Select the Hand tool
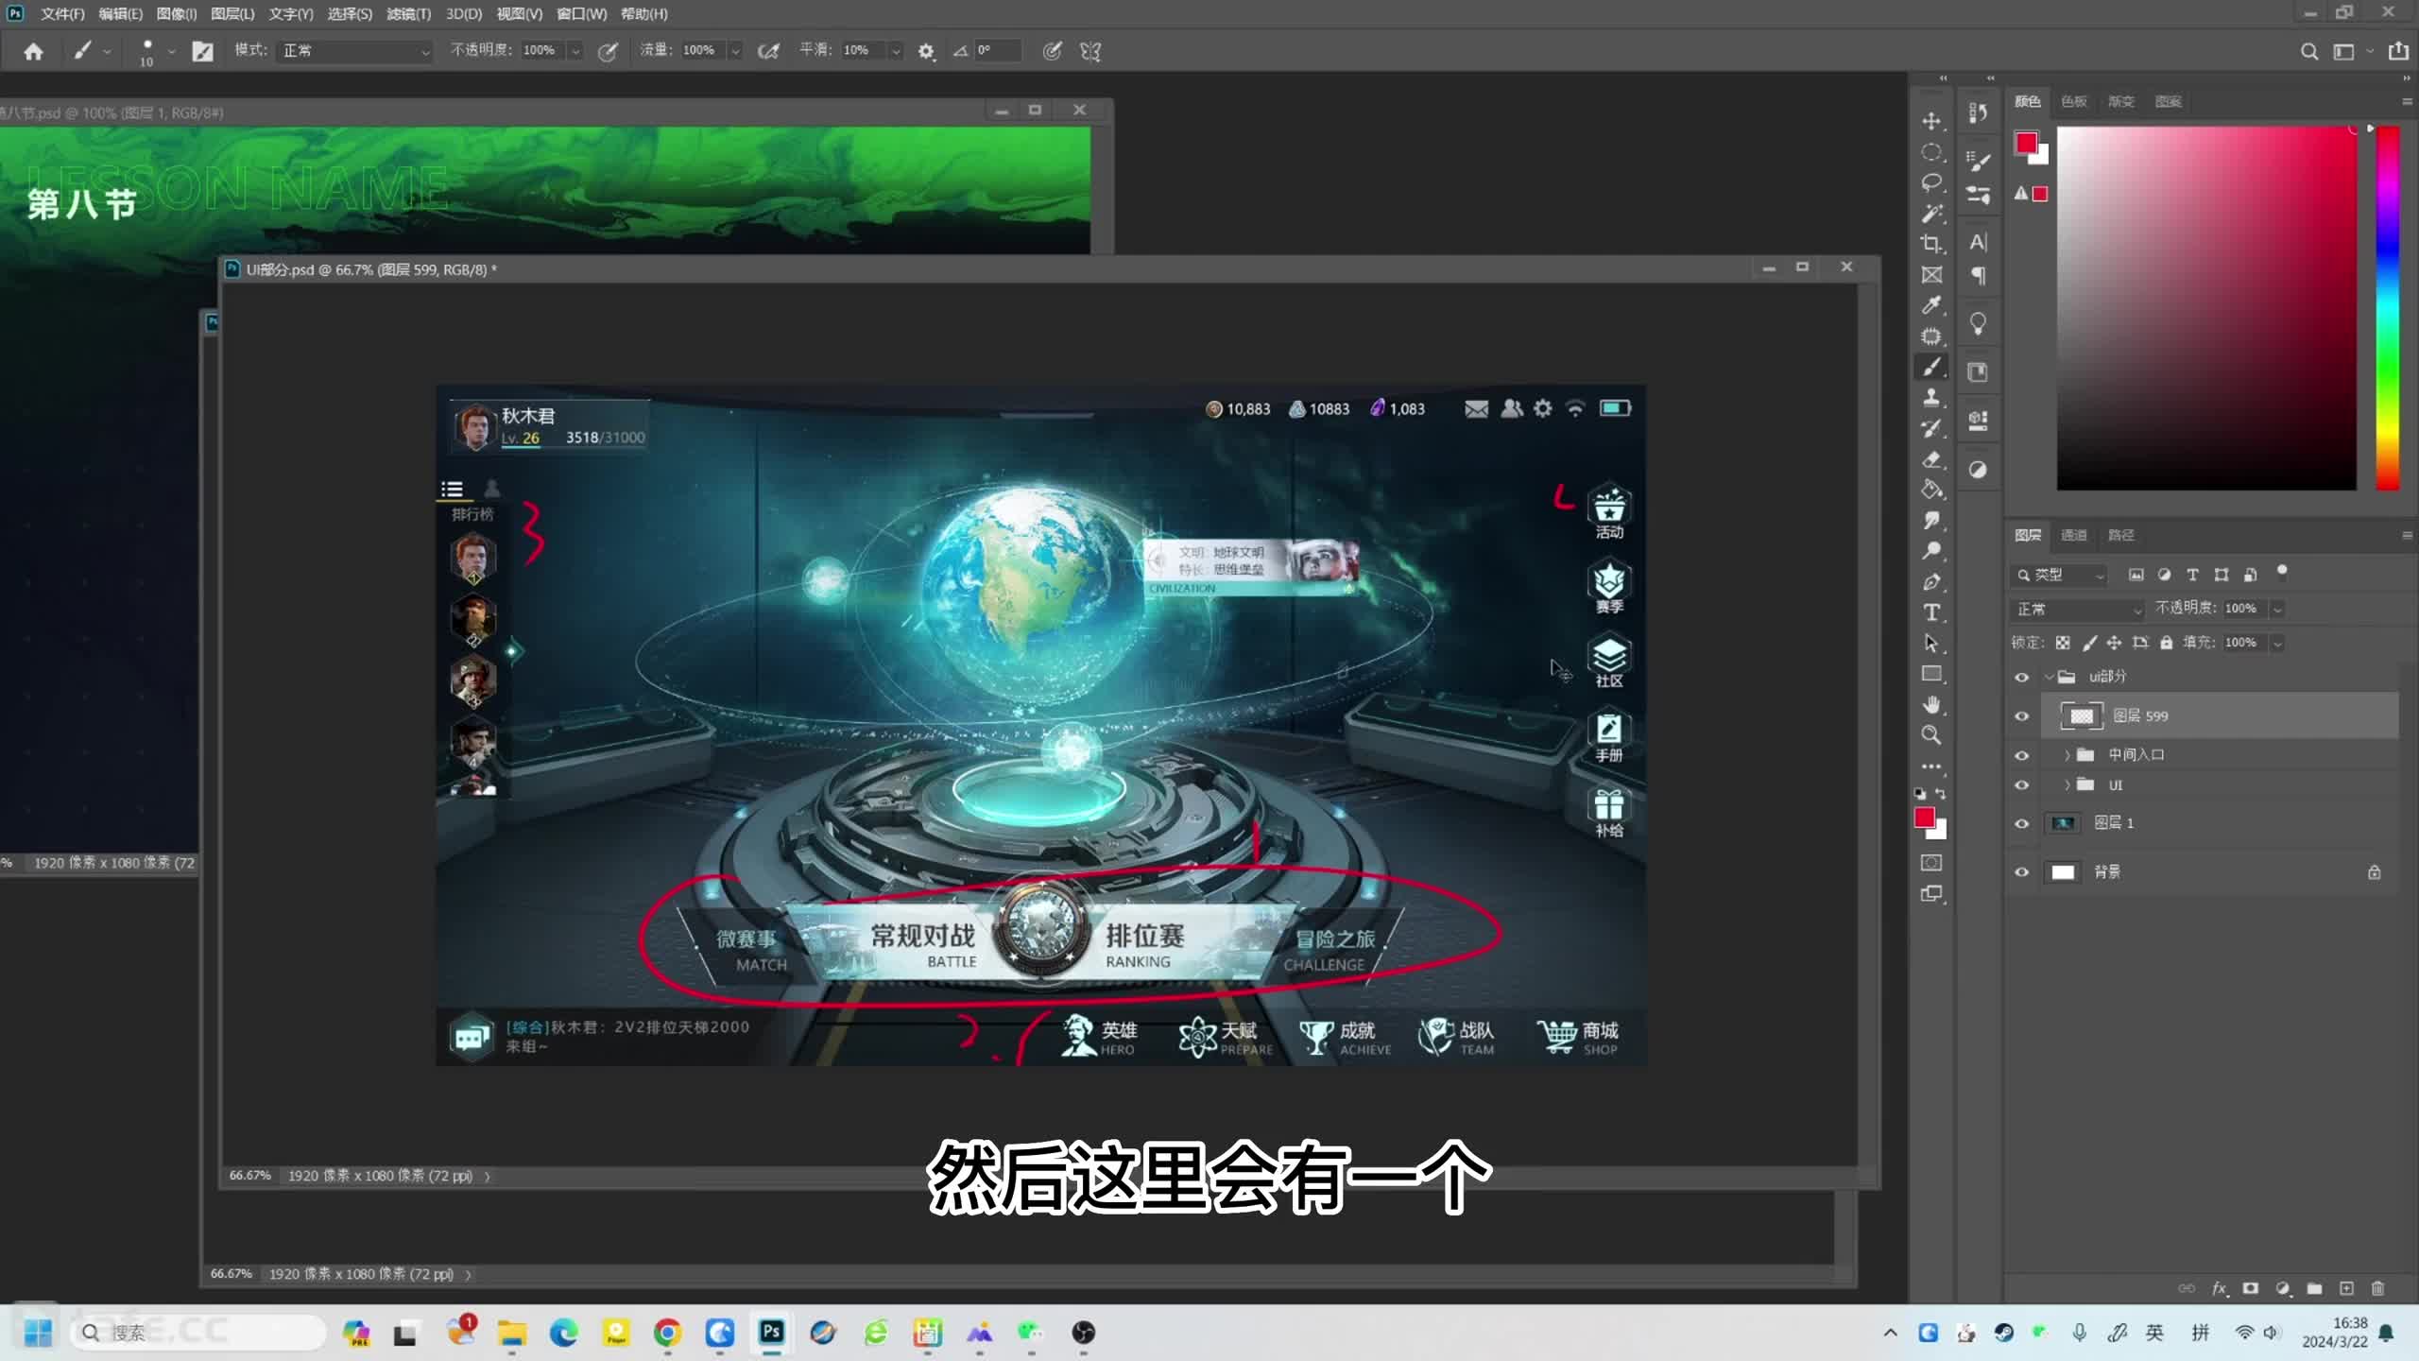Viewport: 2419px width, 1361px height. click(1931, 705)
